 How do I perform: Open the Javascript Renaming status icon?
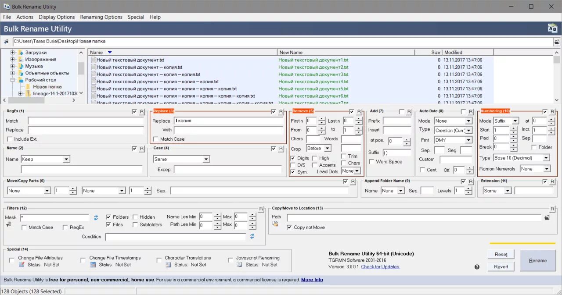[x=239, y=265]
